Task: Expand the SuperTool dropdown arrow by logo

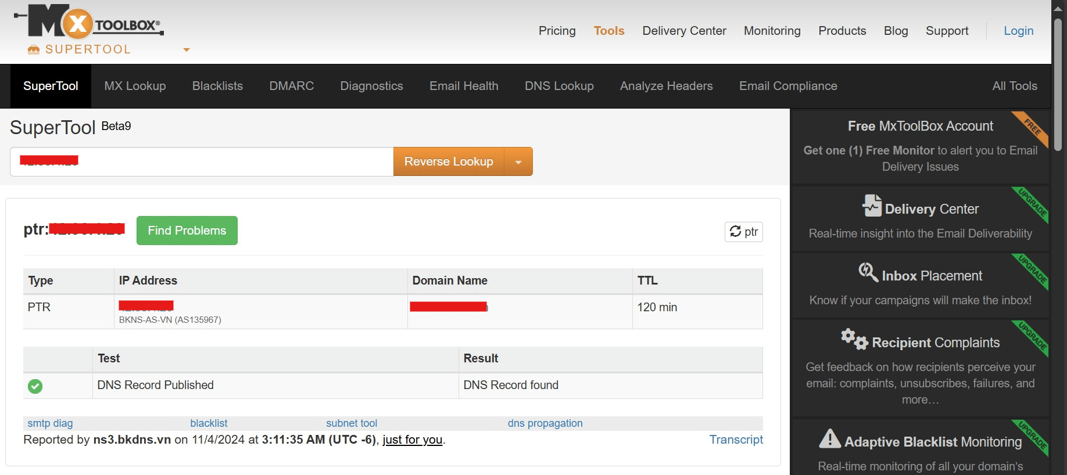Action: [x=187, y=50]
